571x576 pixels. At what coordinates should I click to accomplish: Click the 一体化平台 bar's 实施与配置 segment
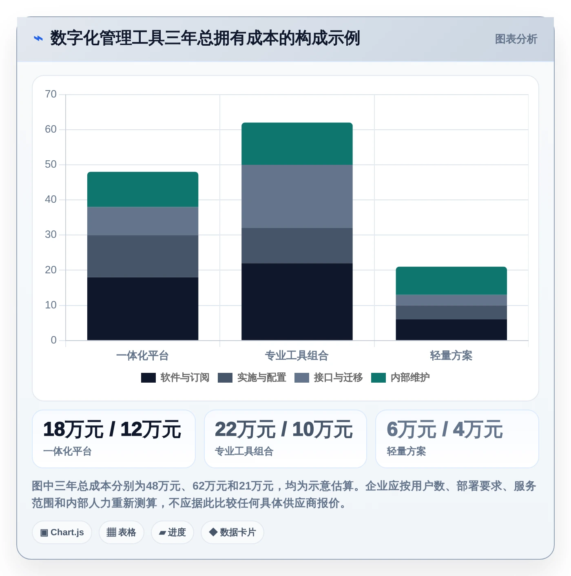pyautogui.click(x=143, y=256)
